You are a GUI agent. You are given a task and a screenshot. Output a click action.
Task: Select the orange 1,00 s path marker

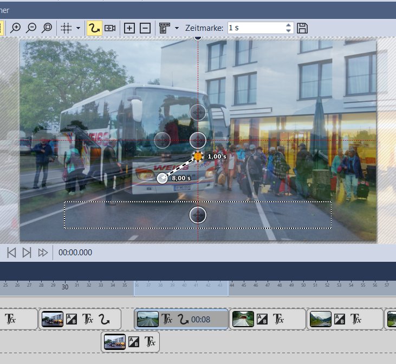(198, 156)
